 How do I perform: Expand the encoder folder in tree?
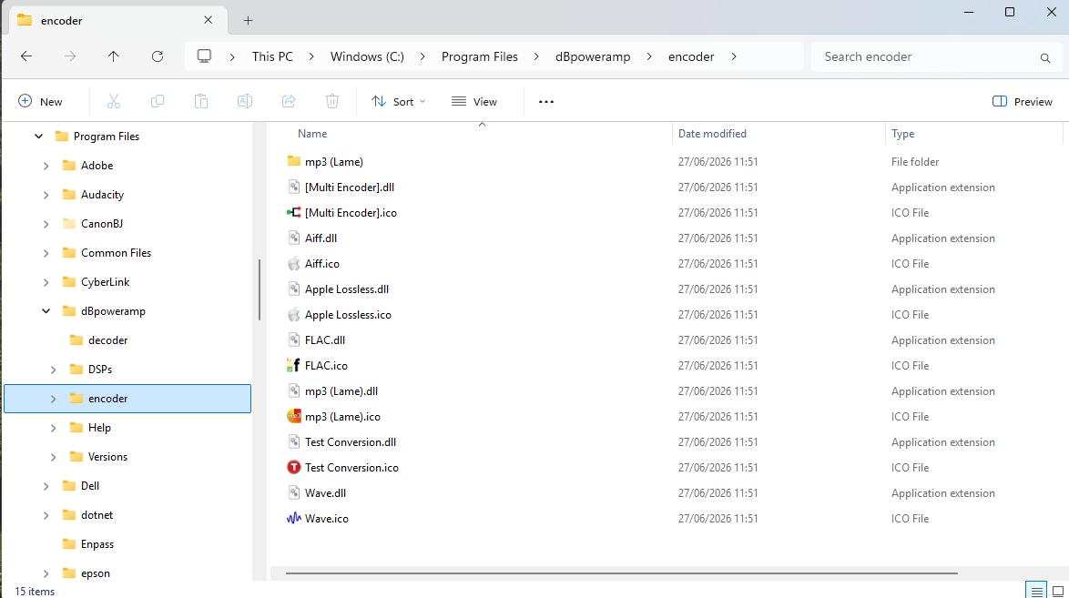pos(53,399)
